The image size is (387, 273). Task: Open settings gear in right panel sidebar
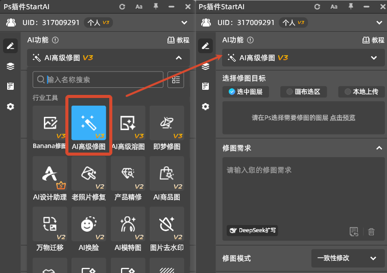tap(205, 107)
